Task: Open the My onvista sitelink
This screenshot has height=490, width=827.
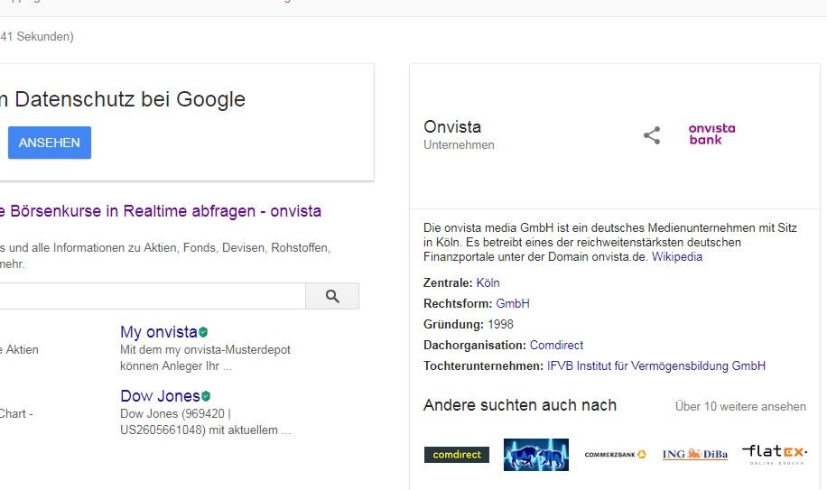Action: (x=158, y=332)
